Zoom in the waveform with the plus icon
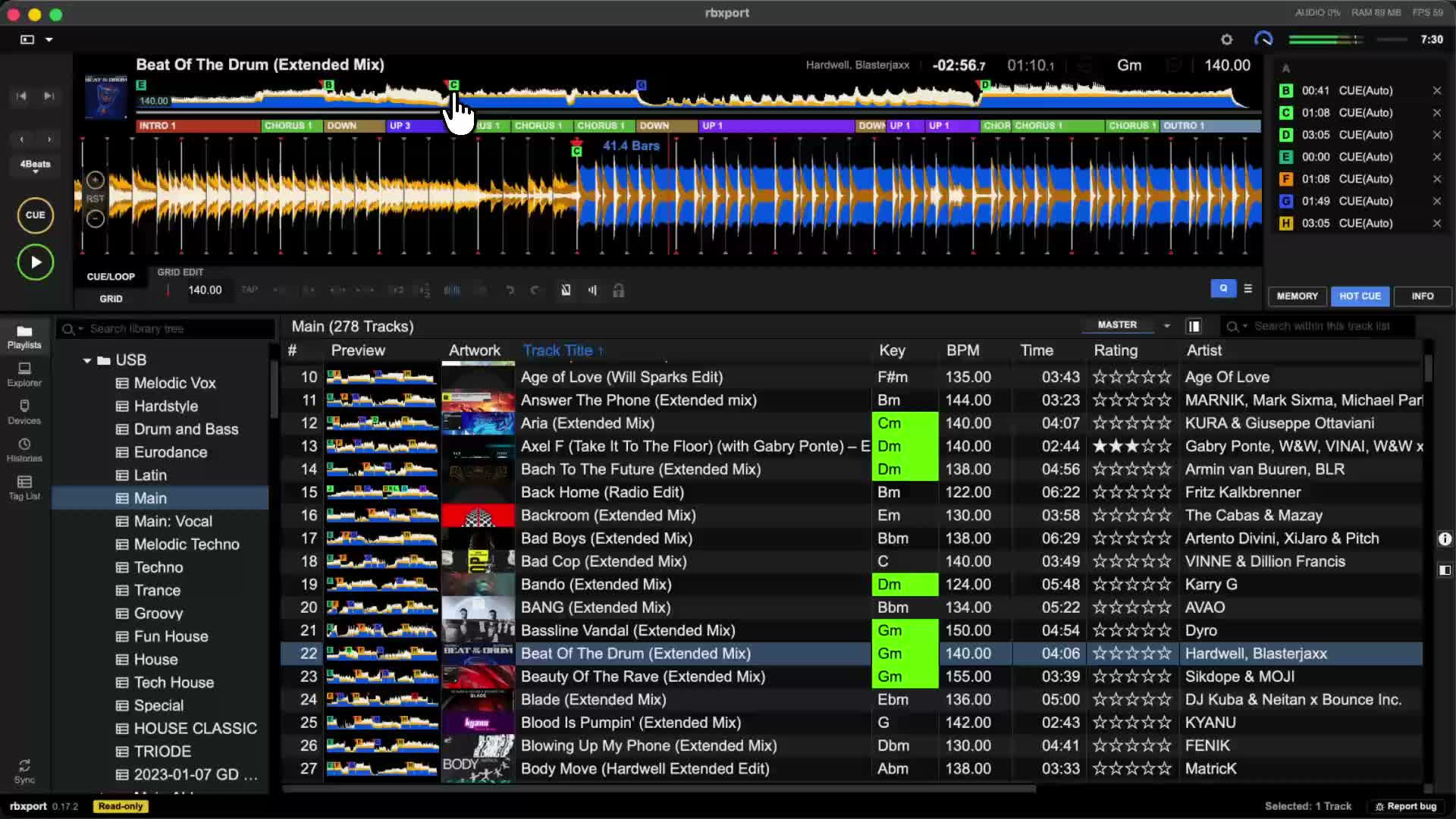This screenshot has width=1456, height=819. [x=95, y=180]
